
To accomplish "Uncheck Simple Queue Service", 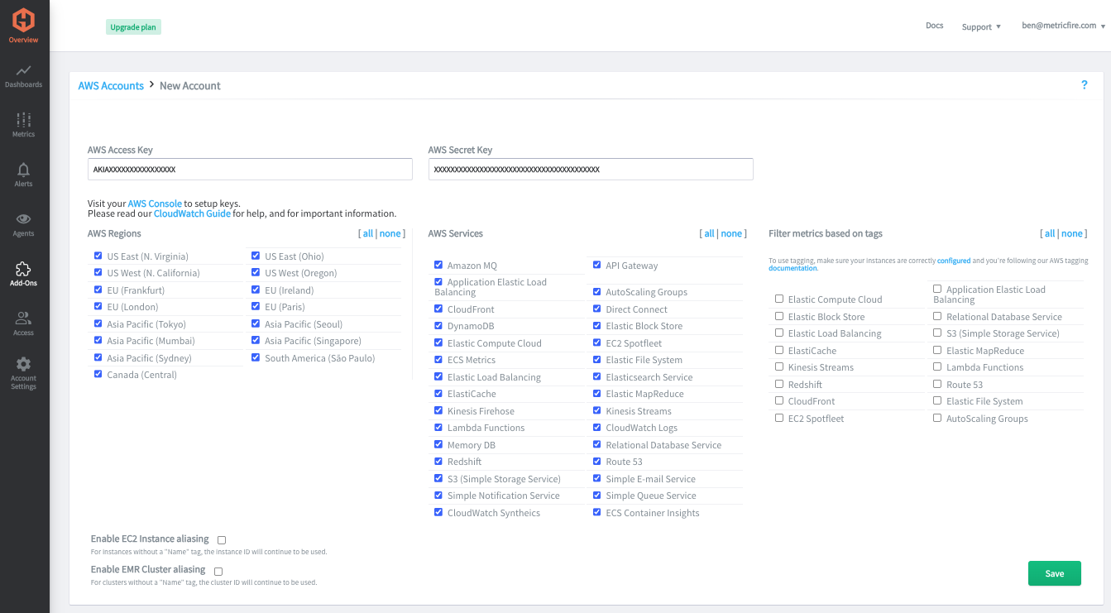I will pos(597,495).
